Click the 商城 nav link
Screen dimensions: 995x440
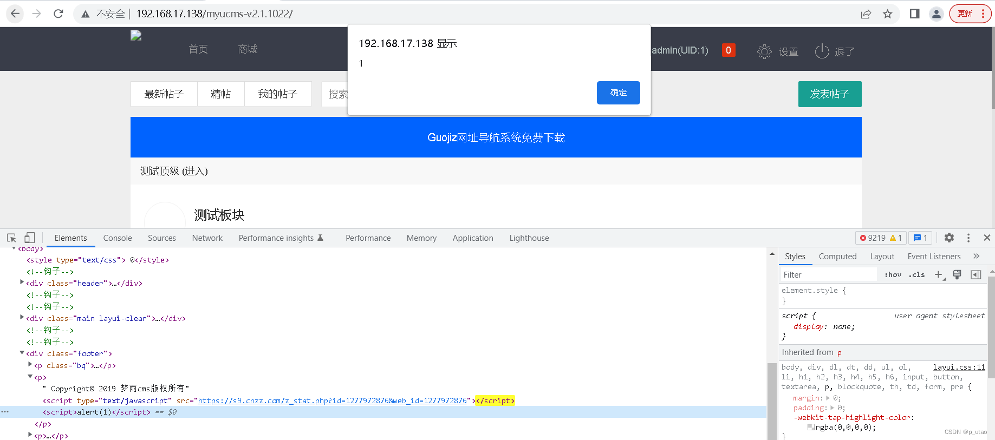[248, 49]
